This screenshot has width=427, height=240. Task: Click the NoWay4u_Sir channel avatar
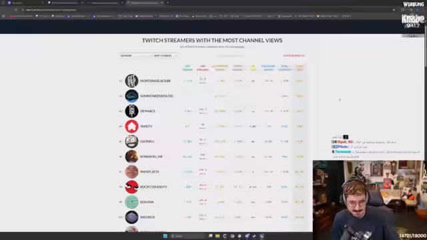click(131, 157)
